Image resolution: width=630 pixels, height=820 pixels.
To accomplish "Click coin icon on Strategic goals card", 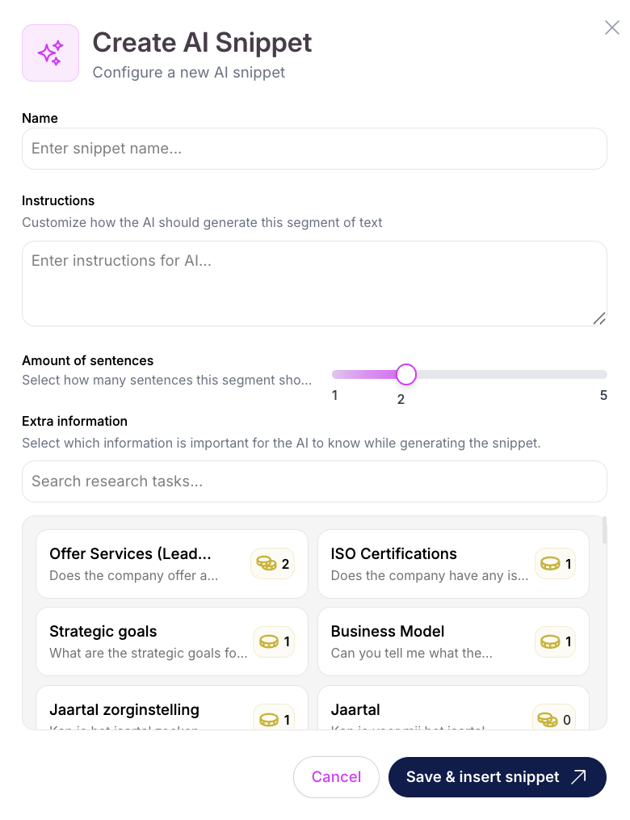I will point(269,641).
